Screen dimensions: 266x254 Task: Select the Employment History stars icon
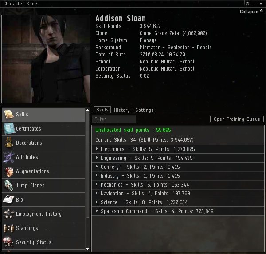[8, 214]
